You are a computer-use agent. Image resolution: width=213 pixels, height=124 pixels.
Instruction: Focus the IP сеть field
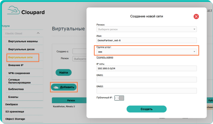146,68
